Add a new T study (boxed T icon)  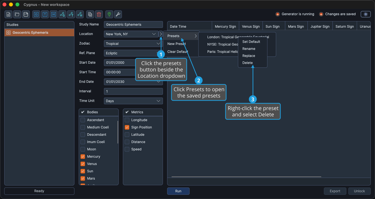click(45, 14)
